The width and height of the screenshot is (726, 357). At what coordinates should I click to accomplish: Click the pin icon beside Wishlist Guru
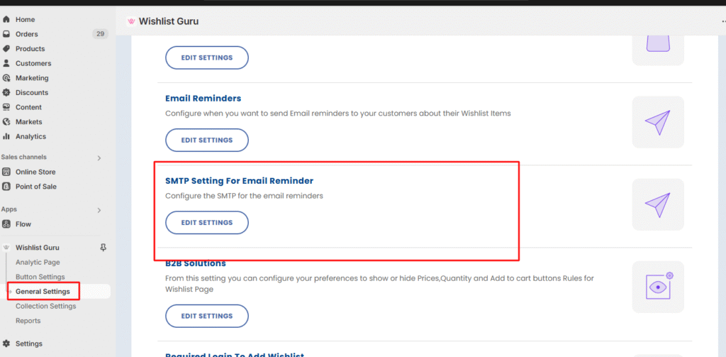(104, 248)
